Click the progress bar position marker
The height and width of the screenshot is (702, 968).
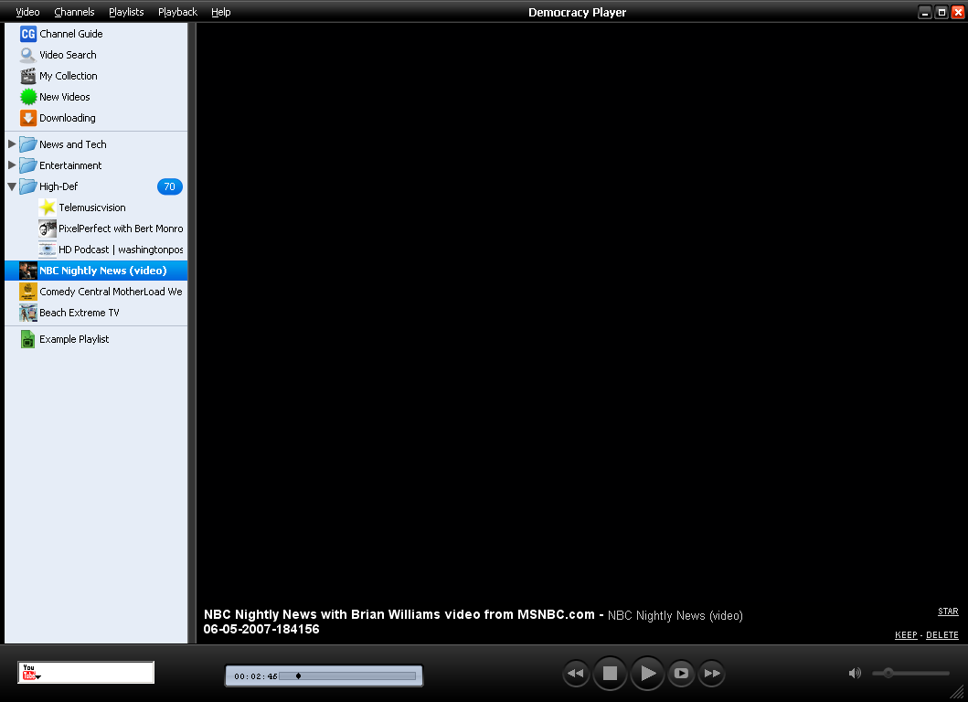pyautogui.click(x=298, y=676)
